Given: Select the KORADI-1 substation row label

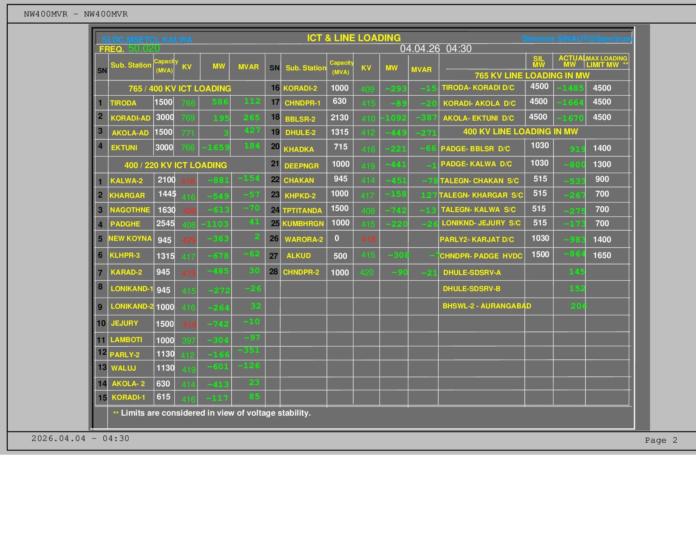Looking at the screenshot, I should pos(128,397).
